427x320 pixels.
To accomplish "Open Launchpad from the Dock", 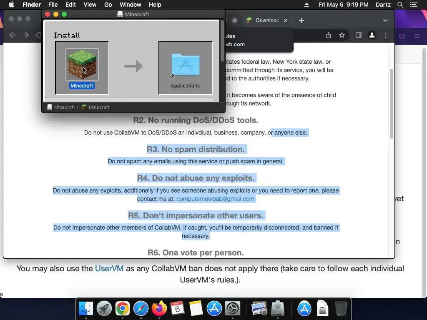I will [104, 309].
